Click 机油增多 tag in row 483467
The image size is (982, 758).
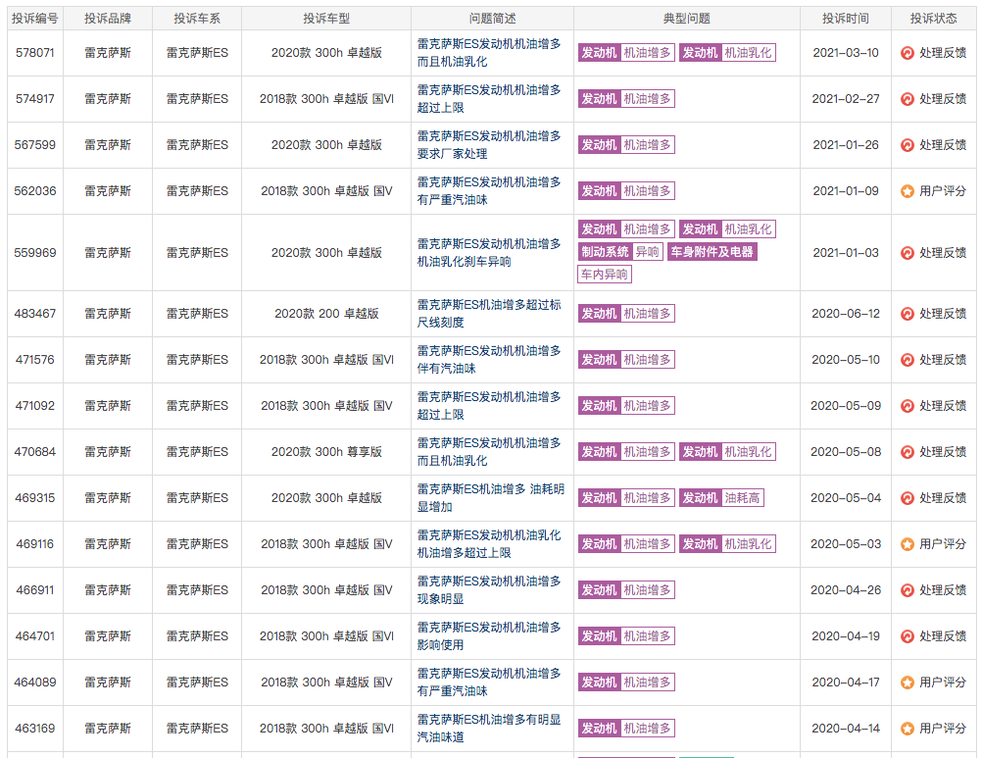(x=626, y=313)
